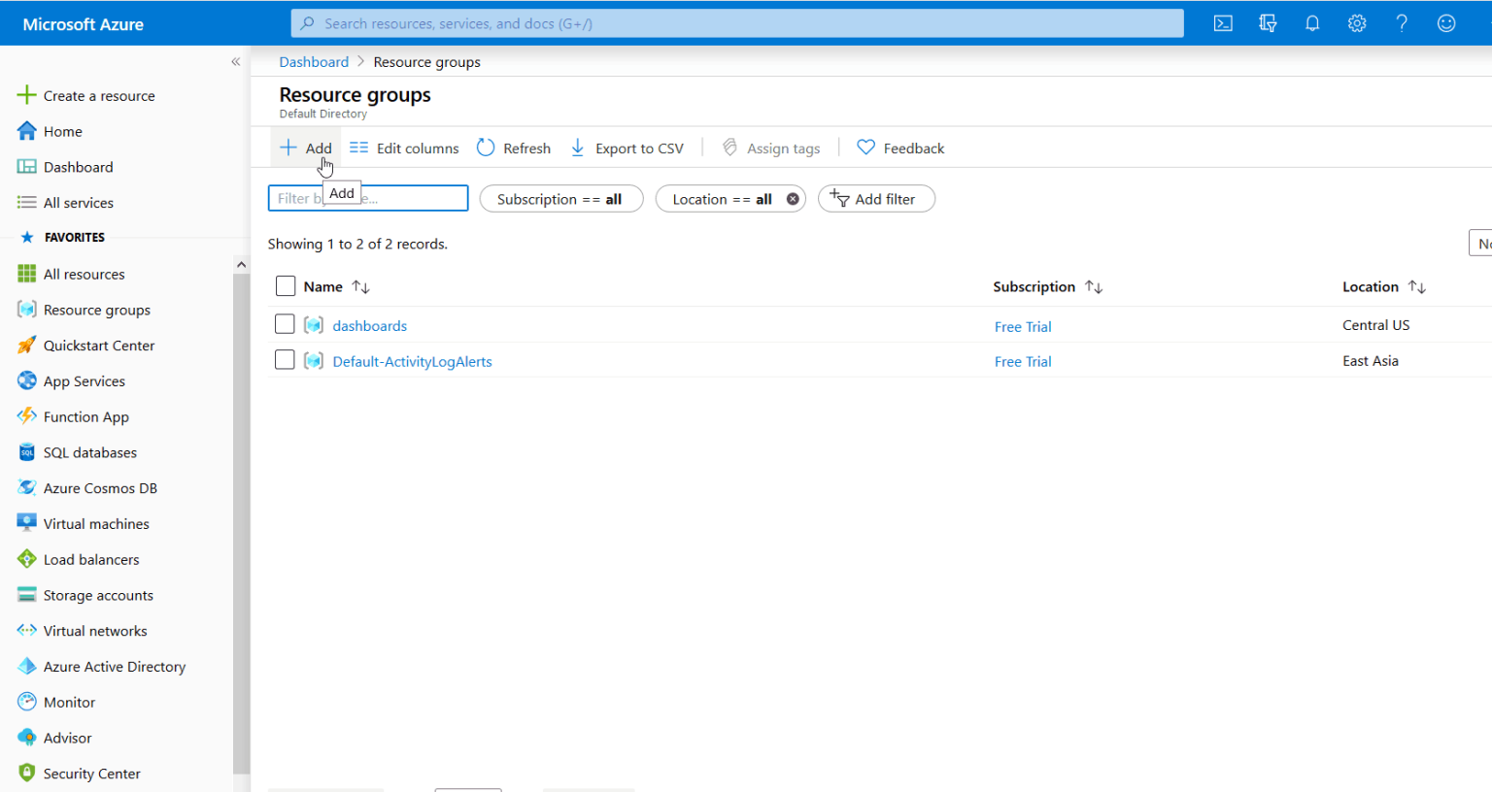The height and width of the screenshot is (792, 1492).
Task: Click the Quickstart Center rocket icon
Action: pyautogui.click(x=26, y=346)
